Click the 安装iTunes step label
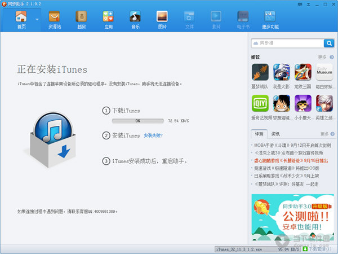Screen dimensions: 338x254 pyautogui.click(x=126, y=135)
